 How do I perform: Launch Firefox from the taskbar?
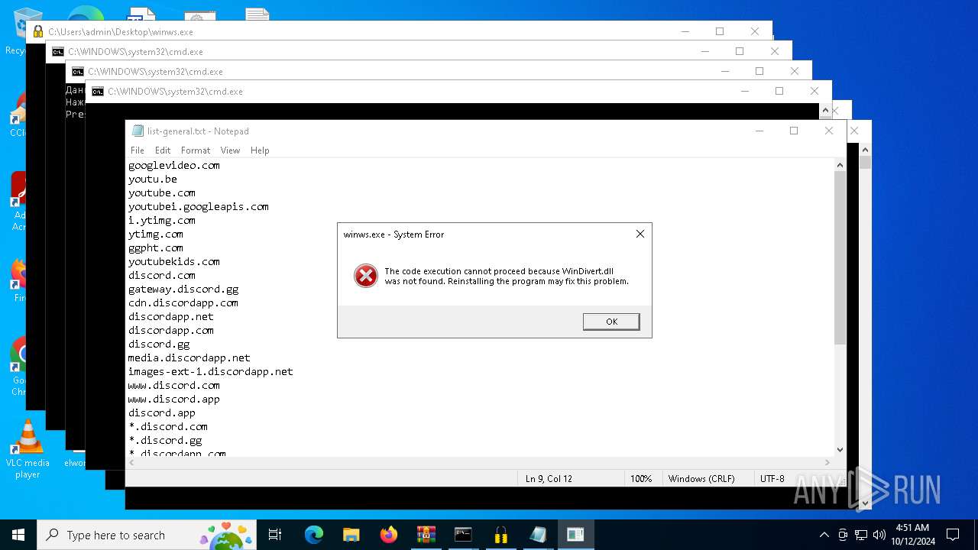click(x=389, y=535)
